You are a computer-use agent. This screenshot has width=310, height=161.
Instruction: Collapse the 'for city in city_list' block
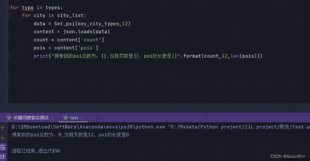pos(8,15)
